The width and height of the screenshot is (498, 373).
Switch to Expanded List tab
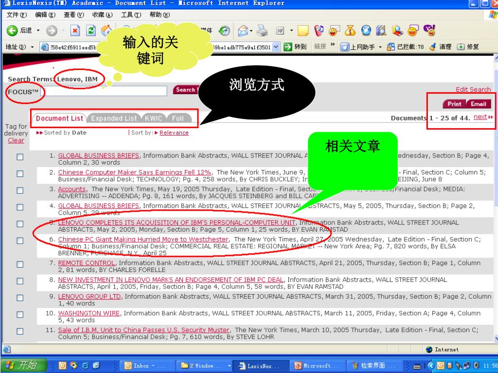pos(114,119)
